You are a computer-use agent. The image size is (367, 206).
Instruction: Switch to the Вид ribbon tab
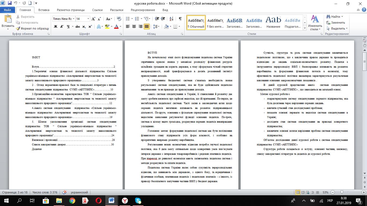pyautogui.click(x=165, y=10)
